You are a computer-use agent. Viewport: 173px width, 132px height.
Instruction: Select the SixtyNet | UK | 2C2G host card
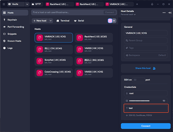point(54,61)
